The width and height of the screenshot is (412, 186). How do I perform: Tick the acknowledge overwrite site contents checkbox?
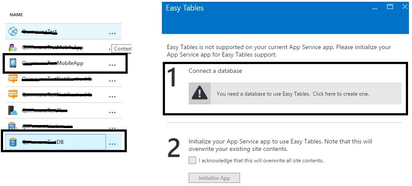(192, 161)
